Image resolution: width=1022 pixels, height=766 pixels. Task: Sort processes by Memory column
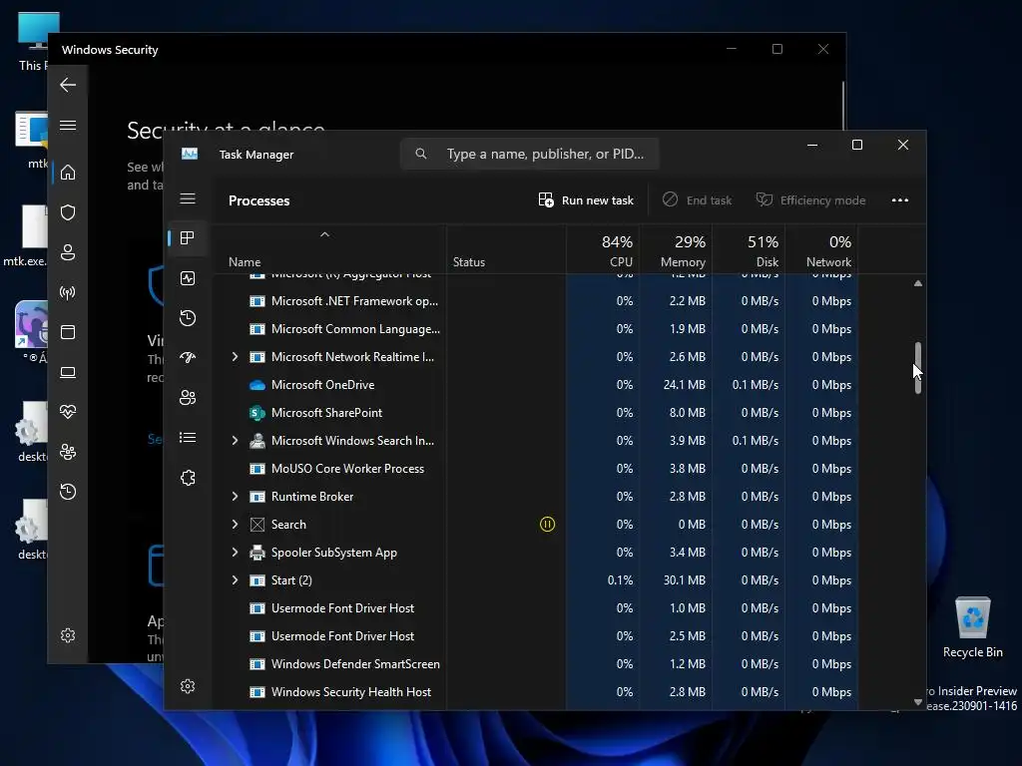pyautogui.click(x=676, y=250)
